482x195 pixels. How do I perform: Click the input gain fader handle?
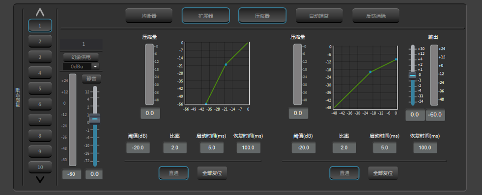pyautogui.click(x=95, y=119)
